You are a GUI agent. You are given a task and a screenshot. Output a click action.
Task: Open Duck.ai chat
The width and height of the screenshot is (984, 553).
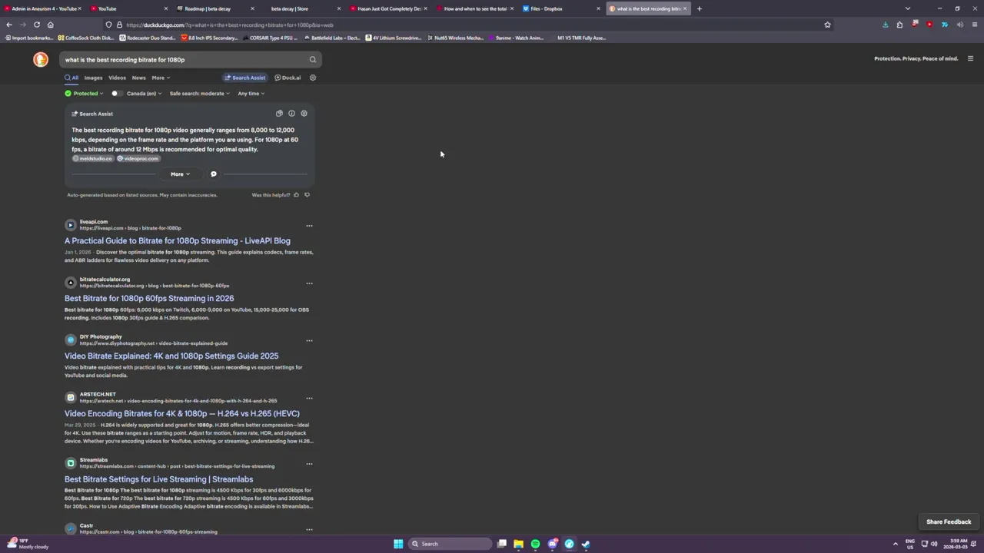click(288, 78)
